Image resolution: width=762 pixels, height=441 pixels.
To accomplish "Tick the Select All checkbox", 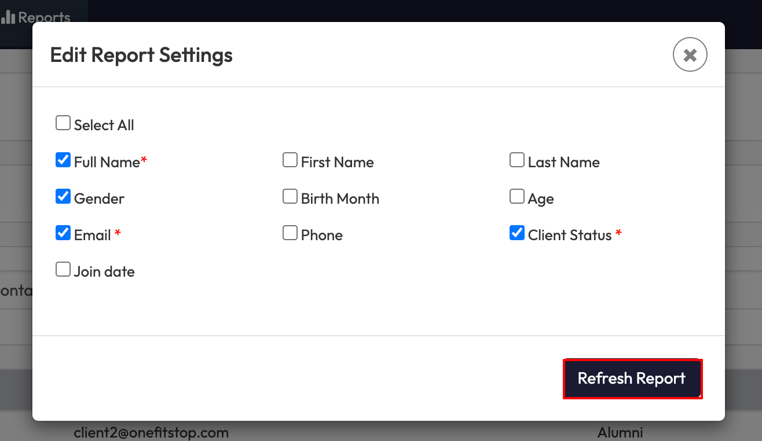I will pyautogui.click(x=63, y=123).
